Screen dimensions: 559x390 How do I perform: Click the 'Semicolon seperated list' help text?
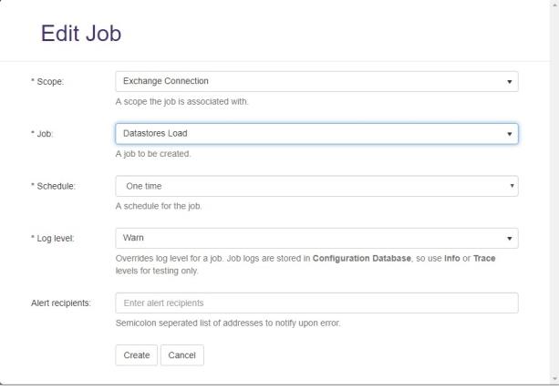tap(227, 323)
